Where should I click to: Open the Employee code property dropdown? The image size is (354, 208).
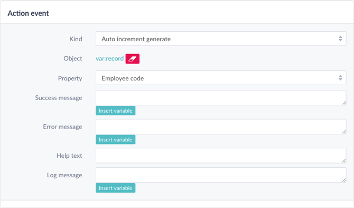coord(221,78)
